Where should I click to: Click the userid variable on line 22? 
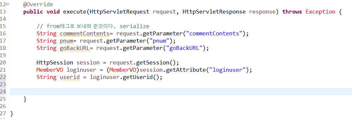click(70, 77)
